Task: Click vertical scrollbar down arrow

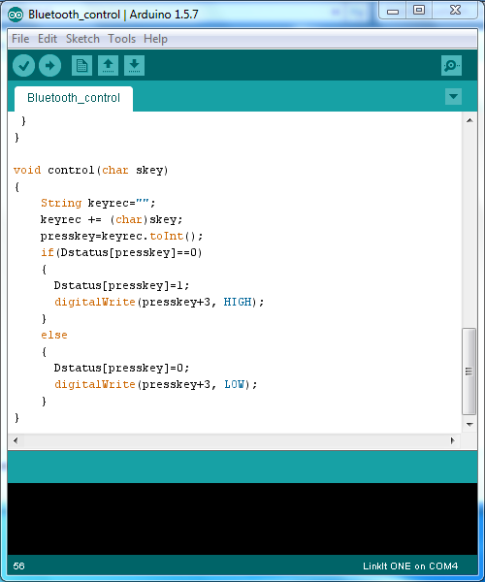Action: (469, 424)
